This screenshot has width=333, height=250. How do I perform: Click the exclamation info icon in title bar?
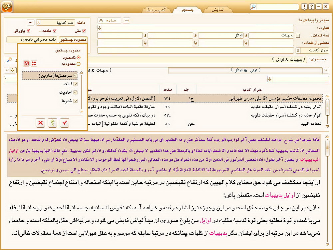click(x=304, y=7)
